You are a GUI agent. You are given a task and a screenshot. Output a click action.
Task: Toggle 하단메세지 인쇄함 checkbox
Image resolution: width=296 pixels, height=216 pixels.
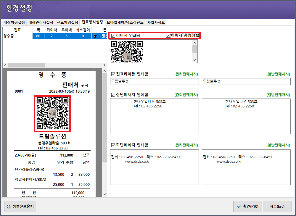(113, 145)
